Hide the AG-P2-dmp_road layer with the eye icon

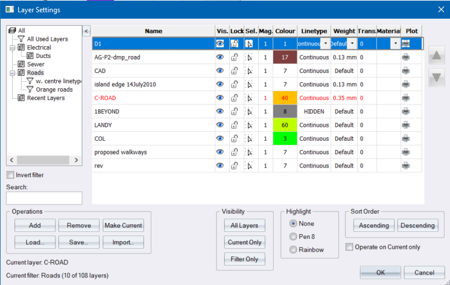coord(220,57)
